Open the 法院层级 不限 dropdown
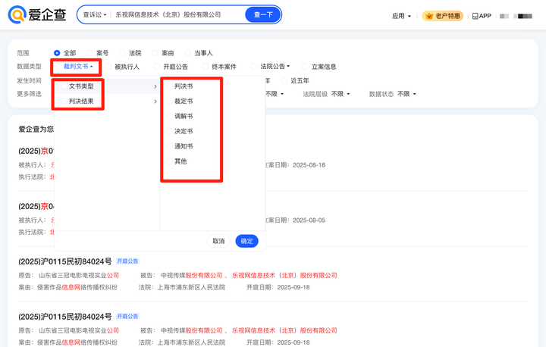The width and height of the screenshot is (546, 347). coord(340,94)
